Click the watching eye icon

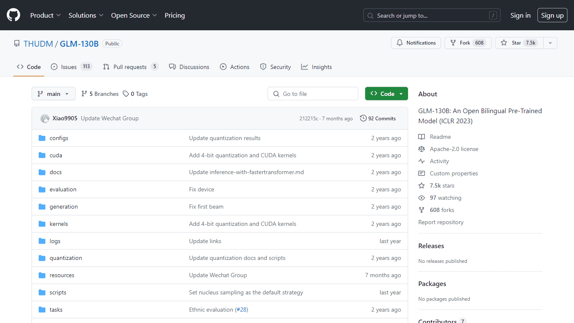tap(421, 198)
